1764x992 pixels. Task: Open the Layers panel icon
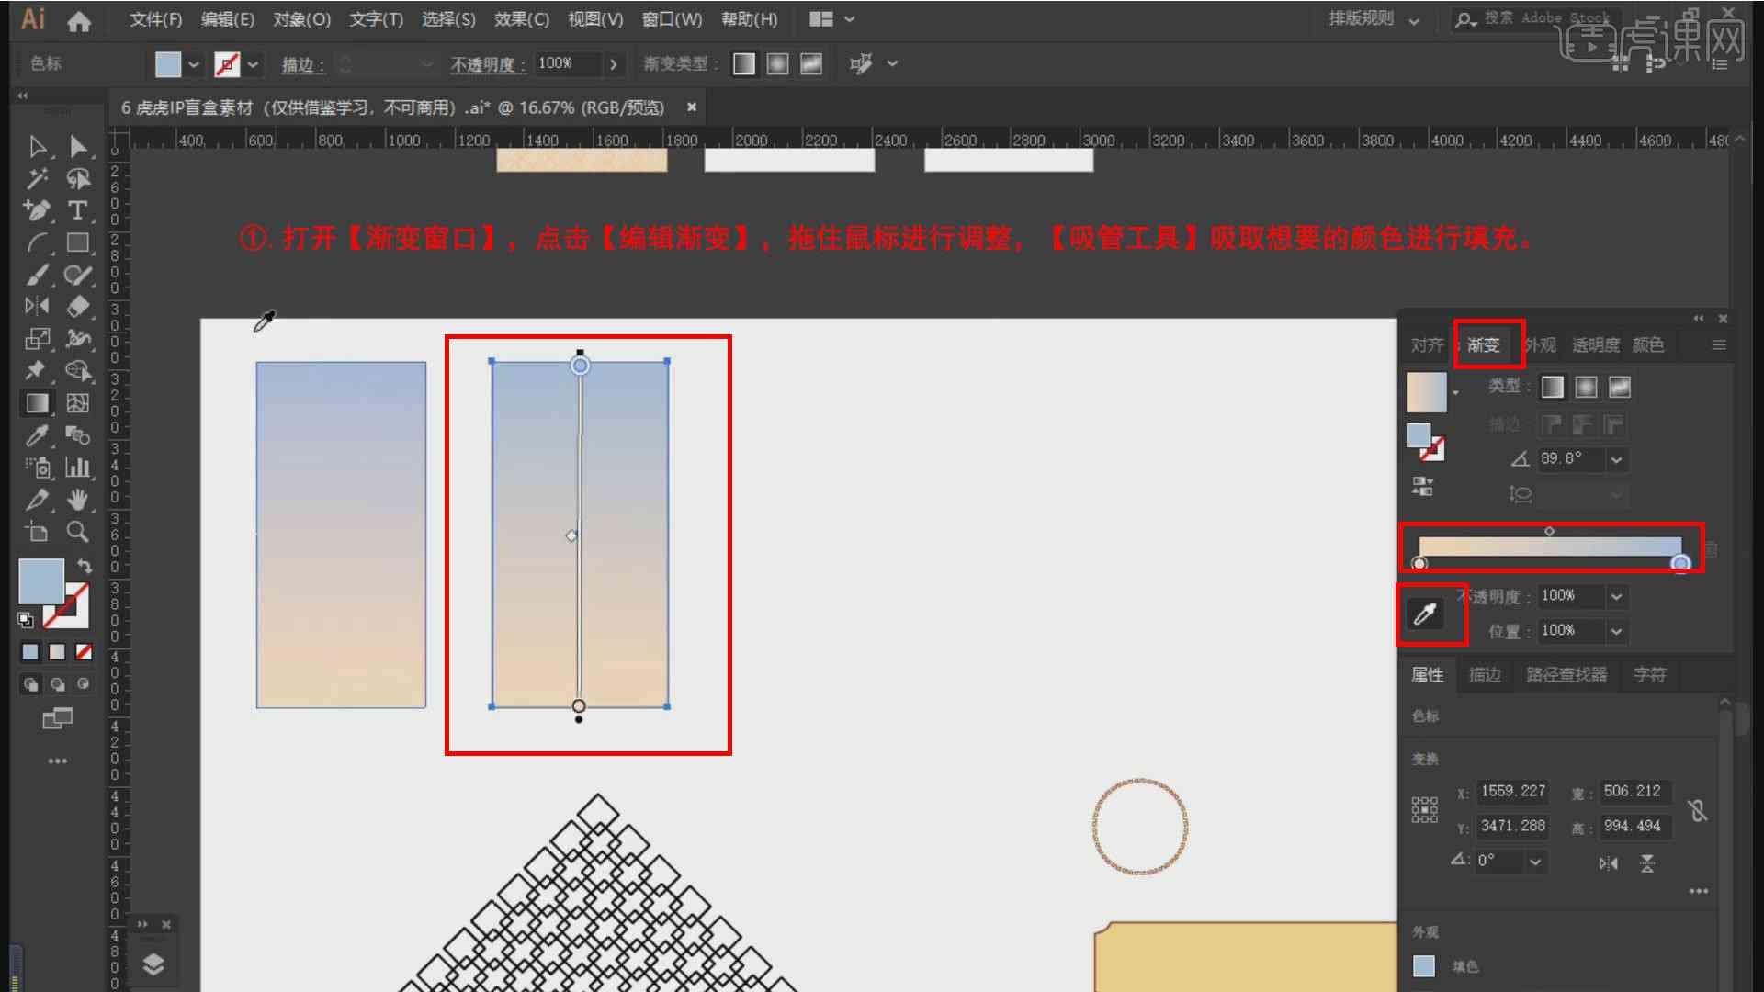pos(153,964)
